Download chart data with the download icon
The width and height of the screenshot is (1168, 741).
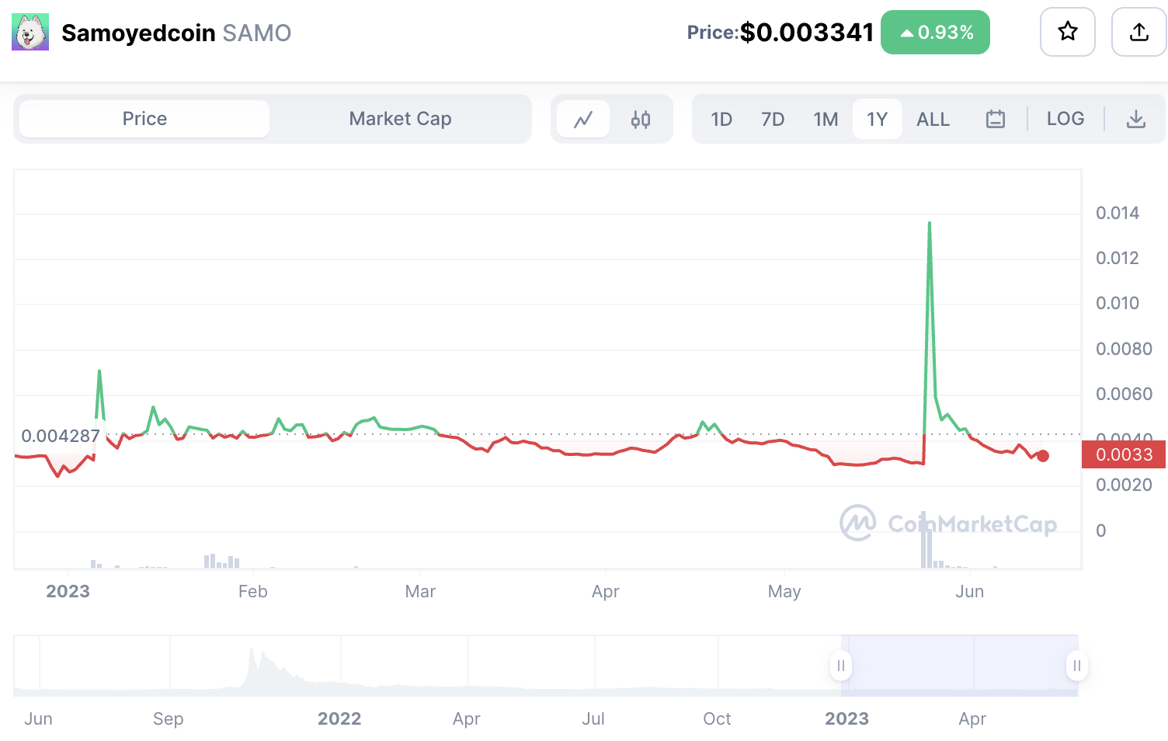click(1136, 119)
